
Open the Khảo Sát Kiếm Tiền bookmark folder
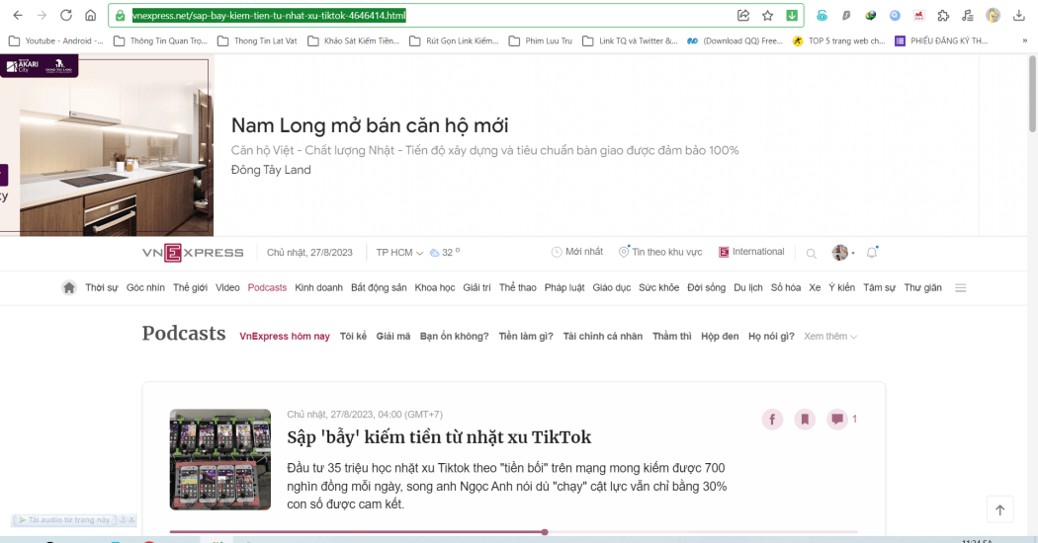(x=354, y=41)
